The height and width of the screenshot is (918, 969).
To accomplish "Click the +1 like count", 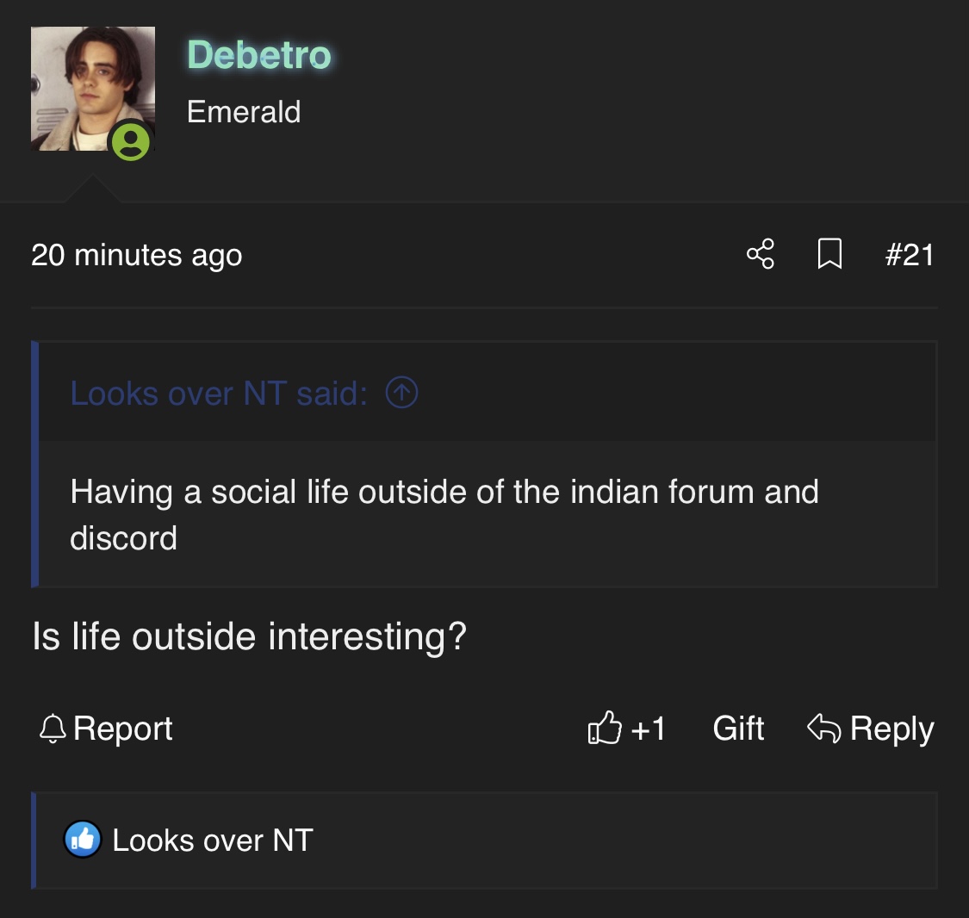I will coord(649,729).
